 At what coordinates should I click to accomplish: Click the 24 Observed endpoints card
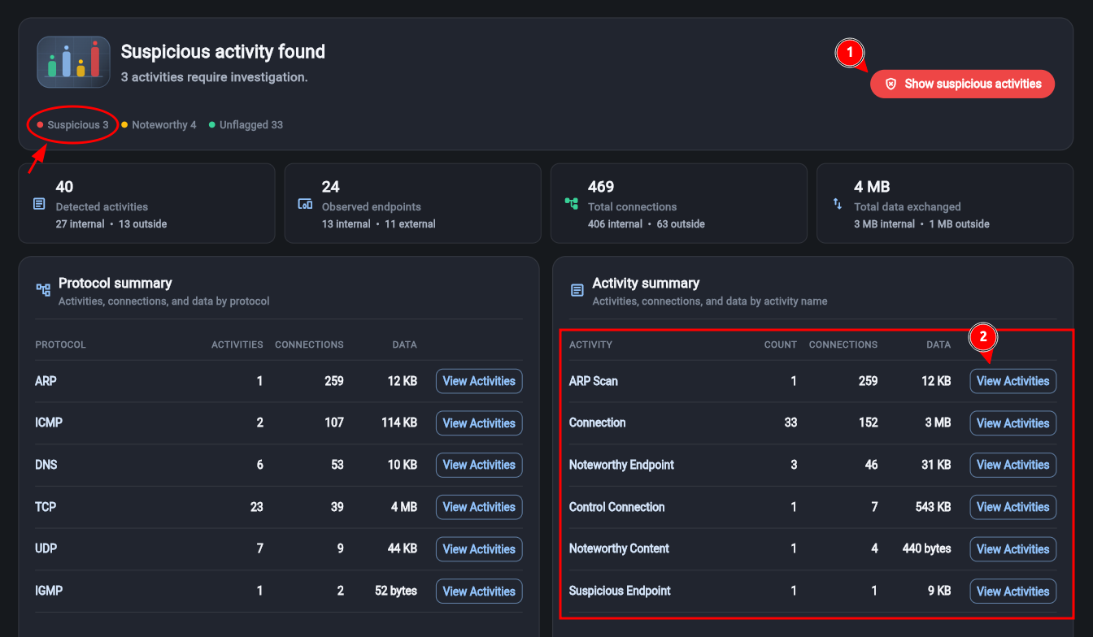[412, 203]
